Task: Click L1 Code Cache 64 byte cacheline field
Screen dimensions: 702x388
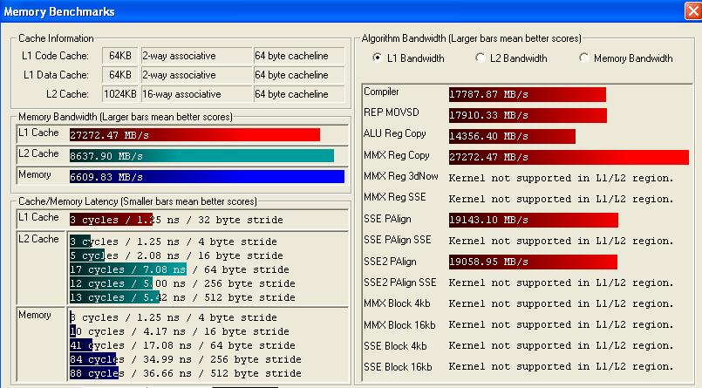Action: pos(299,56)
